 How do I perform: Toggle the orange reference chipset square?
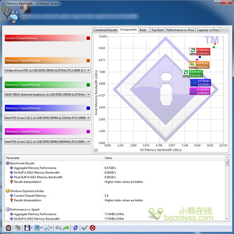click(88, 60)
